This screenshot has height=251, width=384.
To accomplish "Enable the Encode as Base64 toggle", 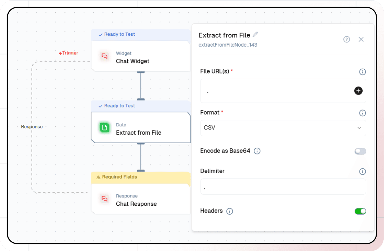I will click(x=360, y=151).
